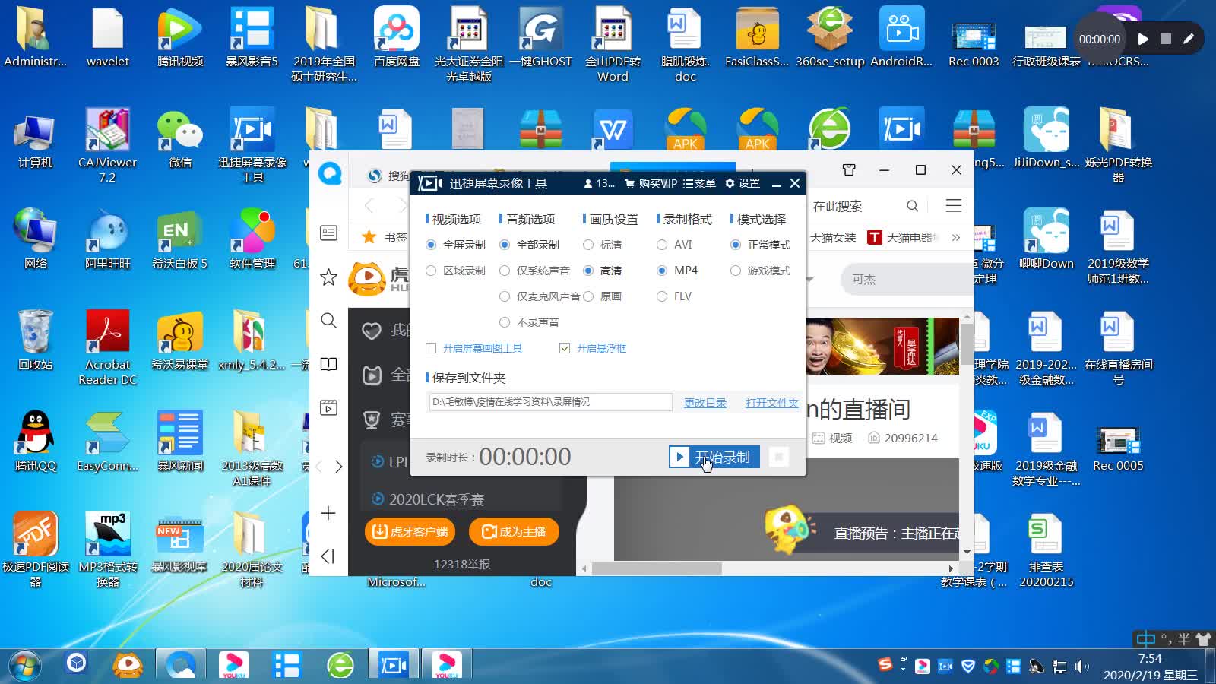
Task: Open browser sidebar favorites star icon
Action: pyautogui.click(x=328, y=277)
